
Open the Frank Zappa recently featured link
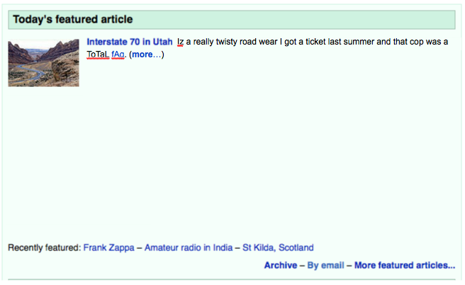(108, 248)
